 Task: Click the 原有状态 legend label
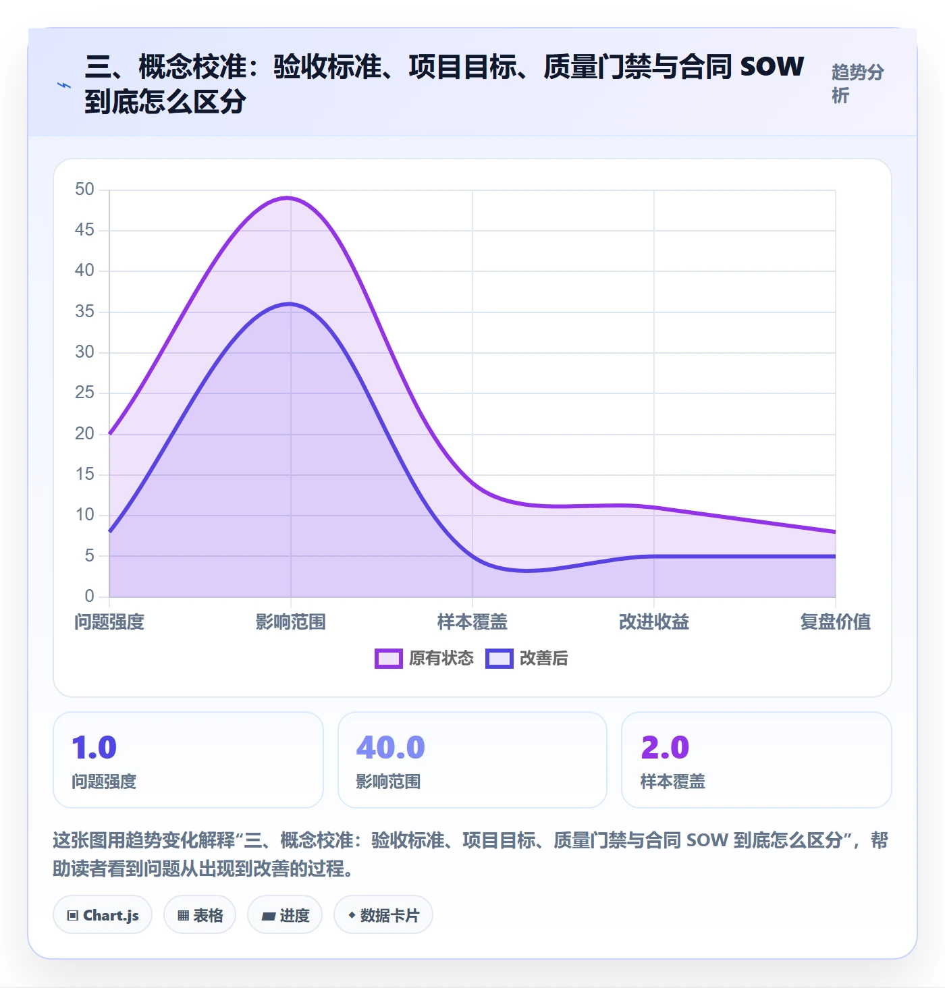coord(441,658)
